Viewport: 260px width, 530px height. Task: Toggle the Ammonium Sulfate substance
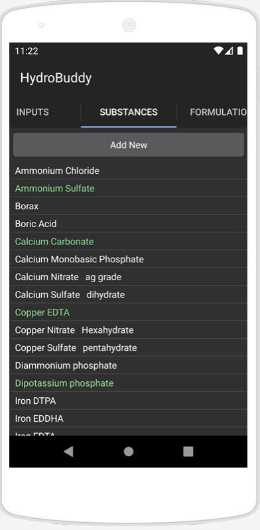pos(129,188)
